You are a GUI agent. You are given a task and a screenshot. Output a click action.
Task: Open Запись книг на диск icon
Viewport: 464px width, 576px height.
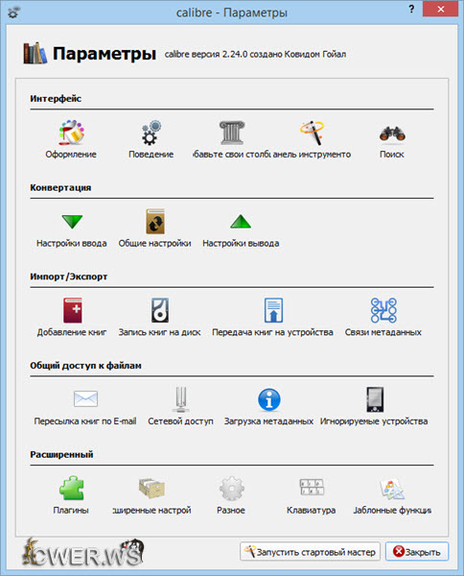160,310
